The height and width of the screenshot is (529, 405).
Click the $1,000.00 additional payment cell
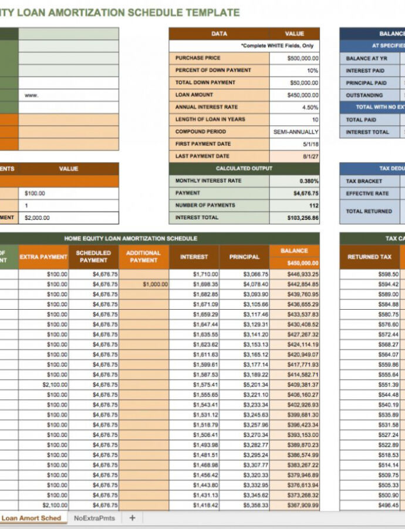pyautogui.click(x=144, y=284)
